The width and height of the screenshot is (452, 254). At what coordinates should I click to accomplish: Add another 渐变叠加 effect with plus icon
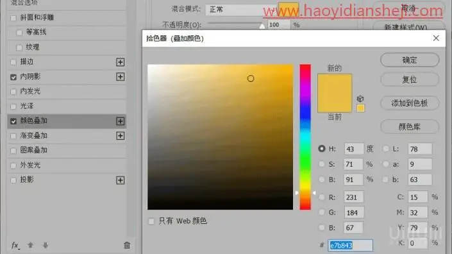click(120, 136)
